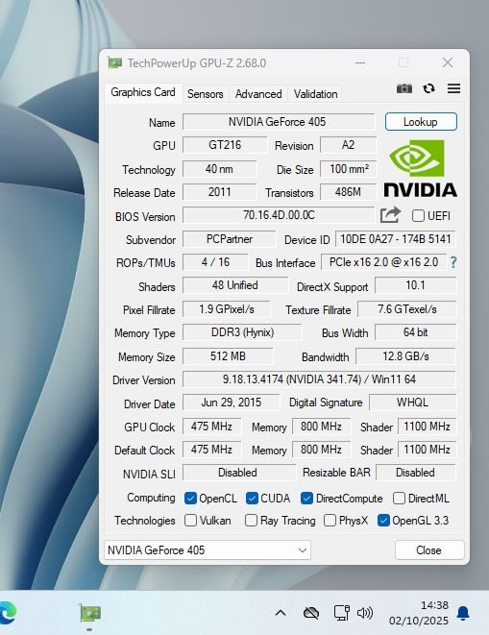Click the Memory Type value DDR3 (Hynix)
The width and height of the screenshot is (489, 635).
tap(242, 332)
